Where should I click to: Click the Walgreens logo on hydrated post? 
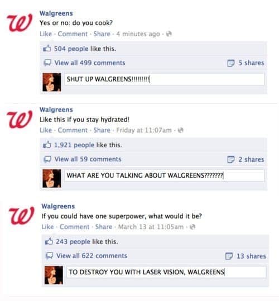point(20,119)
